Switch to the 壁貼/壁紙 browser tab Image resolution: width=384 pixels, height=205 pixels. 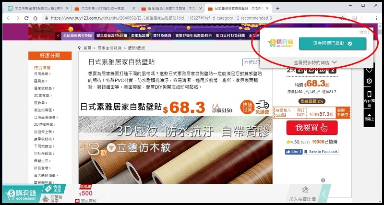170,9
